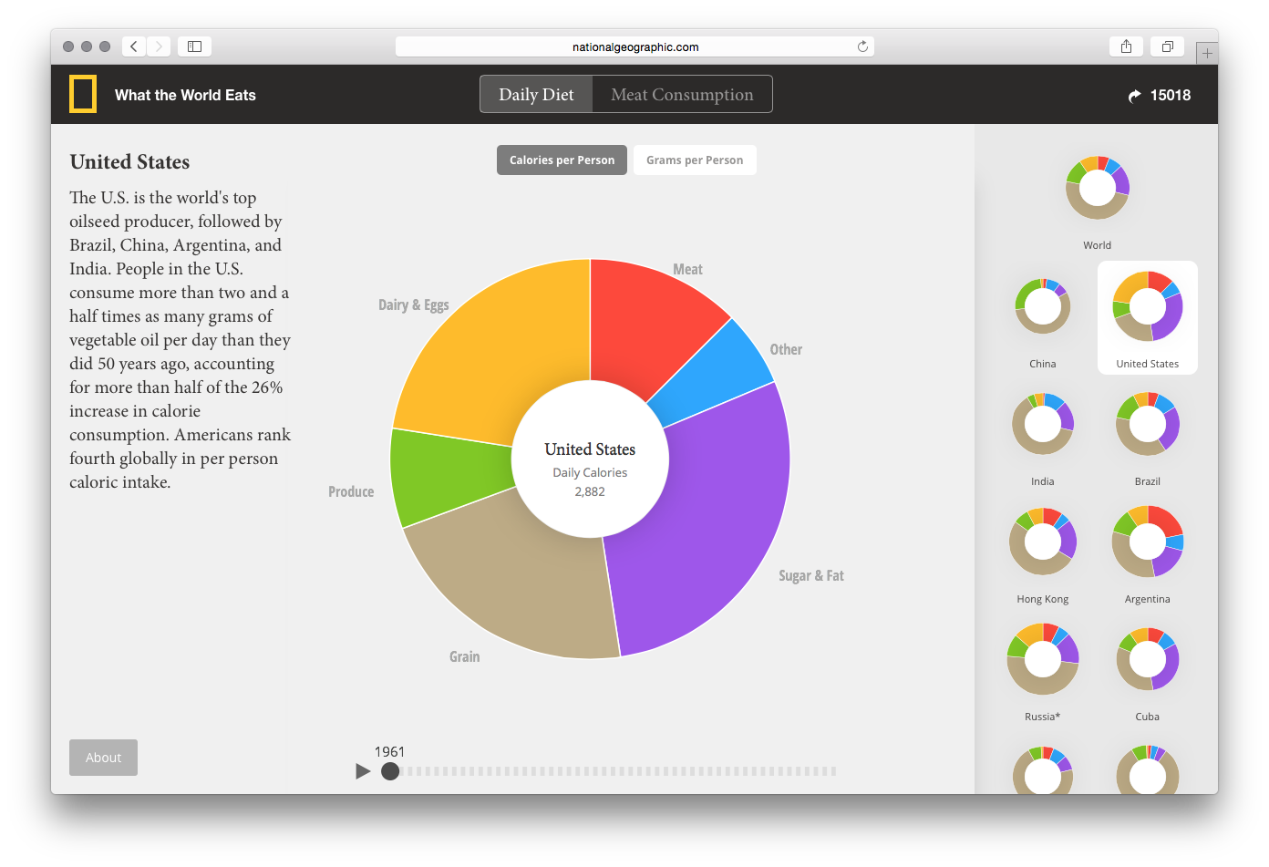Show all tabs overview icon
Viewport: 1269px width, 867px height.
[1167, 46]
